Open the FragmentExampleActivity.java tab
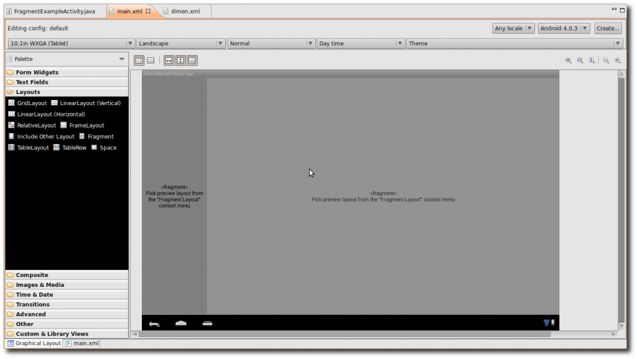The height and width of the screenshot is (359, 637). [53, 11]
